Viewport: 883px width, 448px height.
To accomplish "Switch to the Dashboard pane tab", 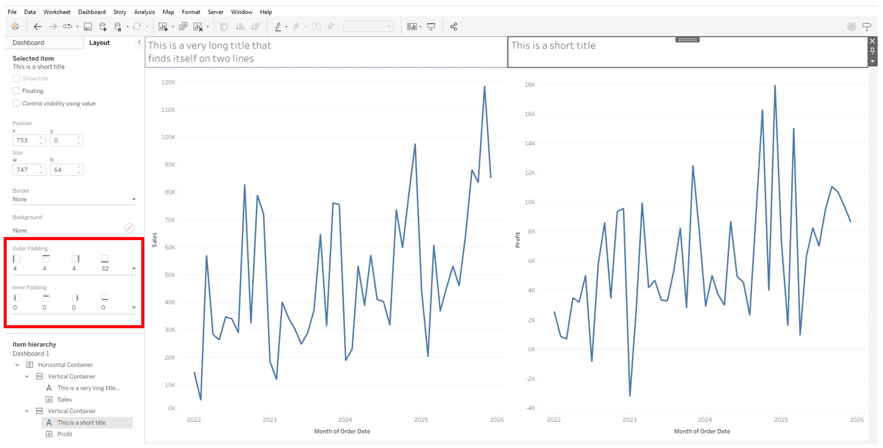I will tap(29, 43).
